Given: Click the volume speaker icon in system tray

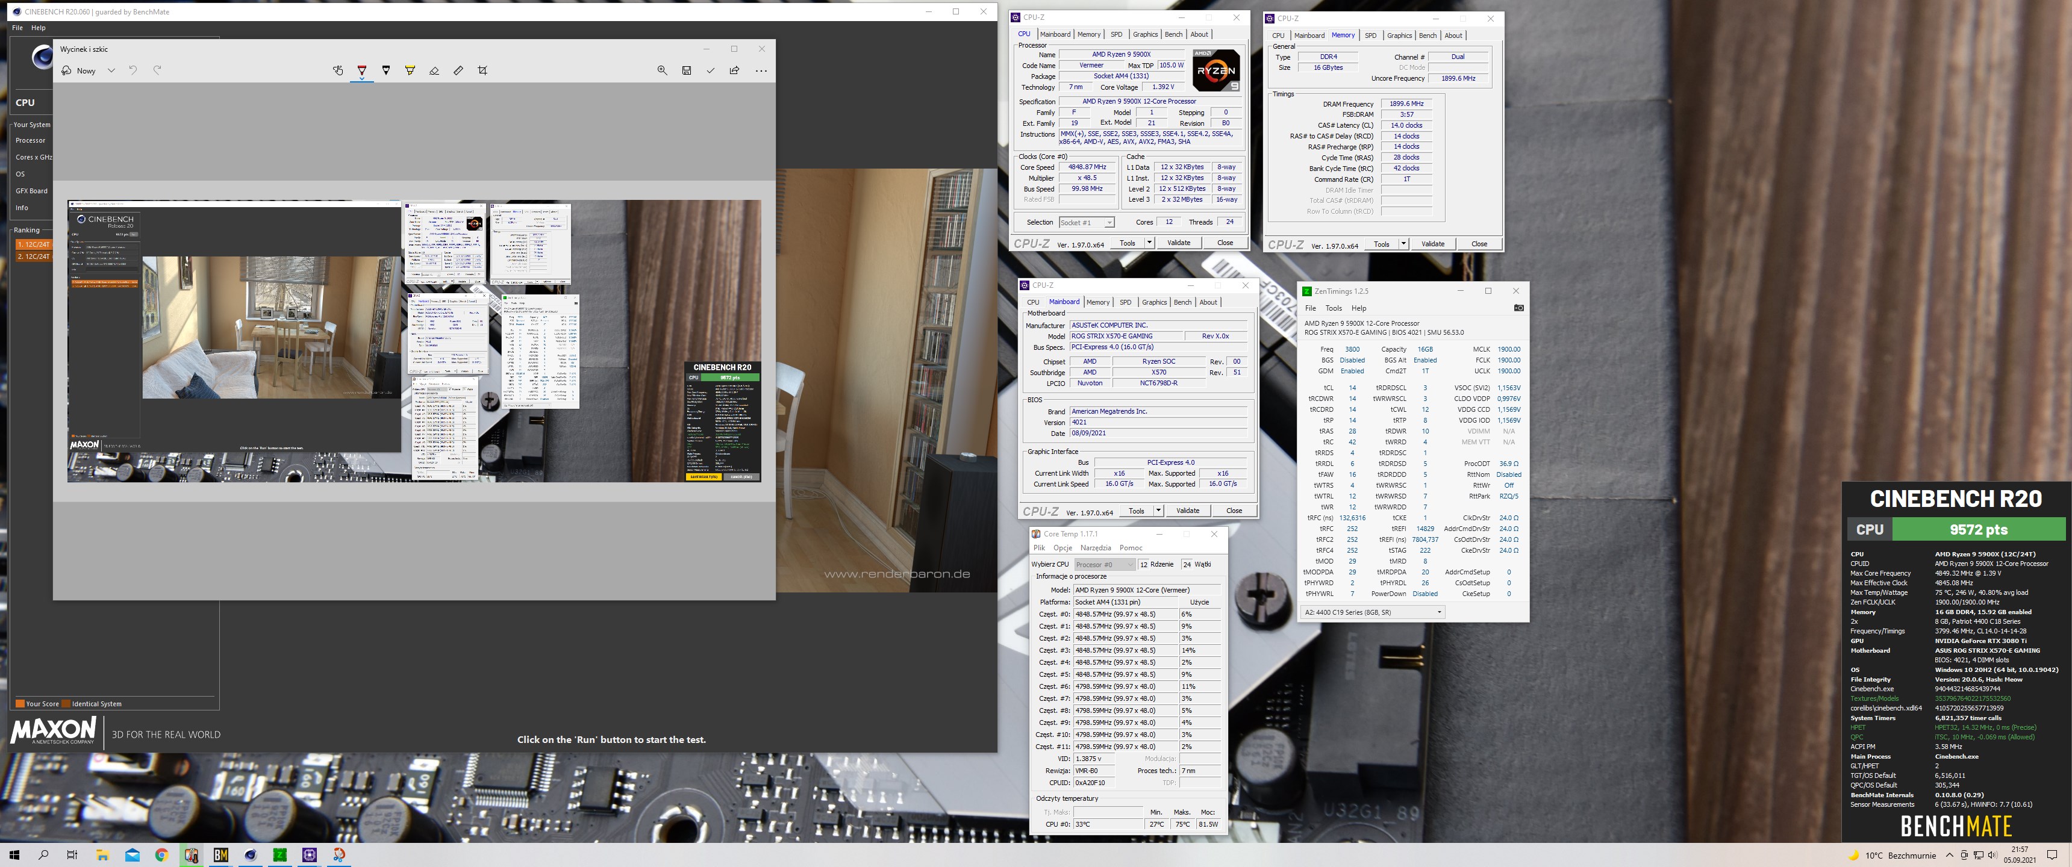Looking at the screenshot, I should [1992, 855].
